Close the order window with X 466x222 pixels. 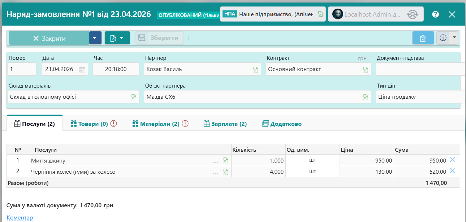point(452,14)
